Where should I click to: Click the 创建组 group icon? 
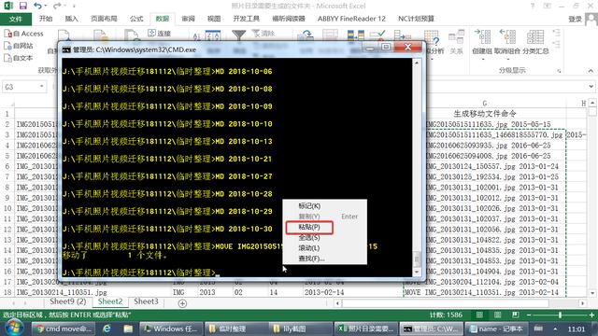click(482, 37)
